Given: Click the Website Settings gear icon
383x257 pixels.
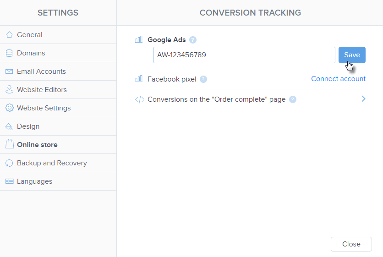Looking at the screenshot, I should (x=9, y=108).
